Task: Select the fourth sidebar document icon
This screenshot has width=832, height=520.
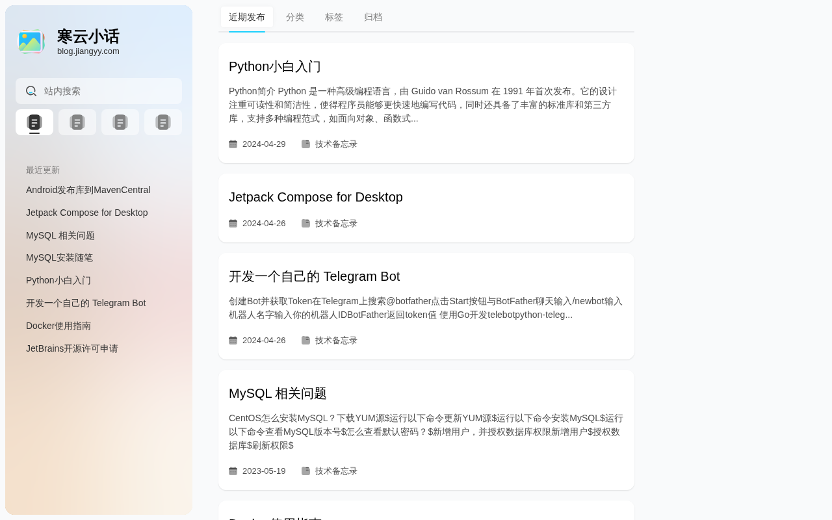Action: click(163, 122)
